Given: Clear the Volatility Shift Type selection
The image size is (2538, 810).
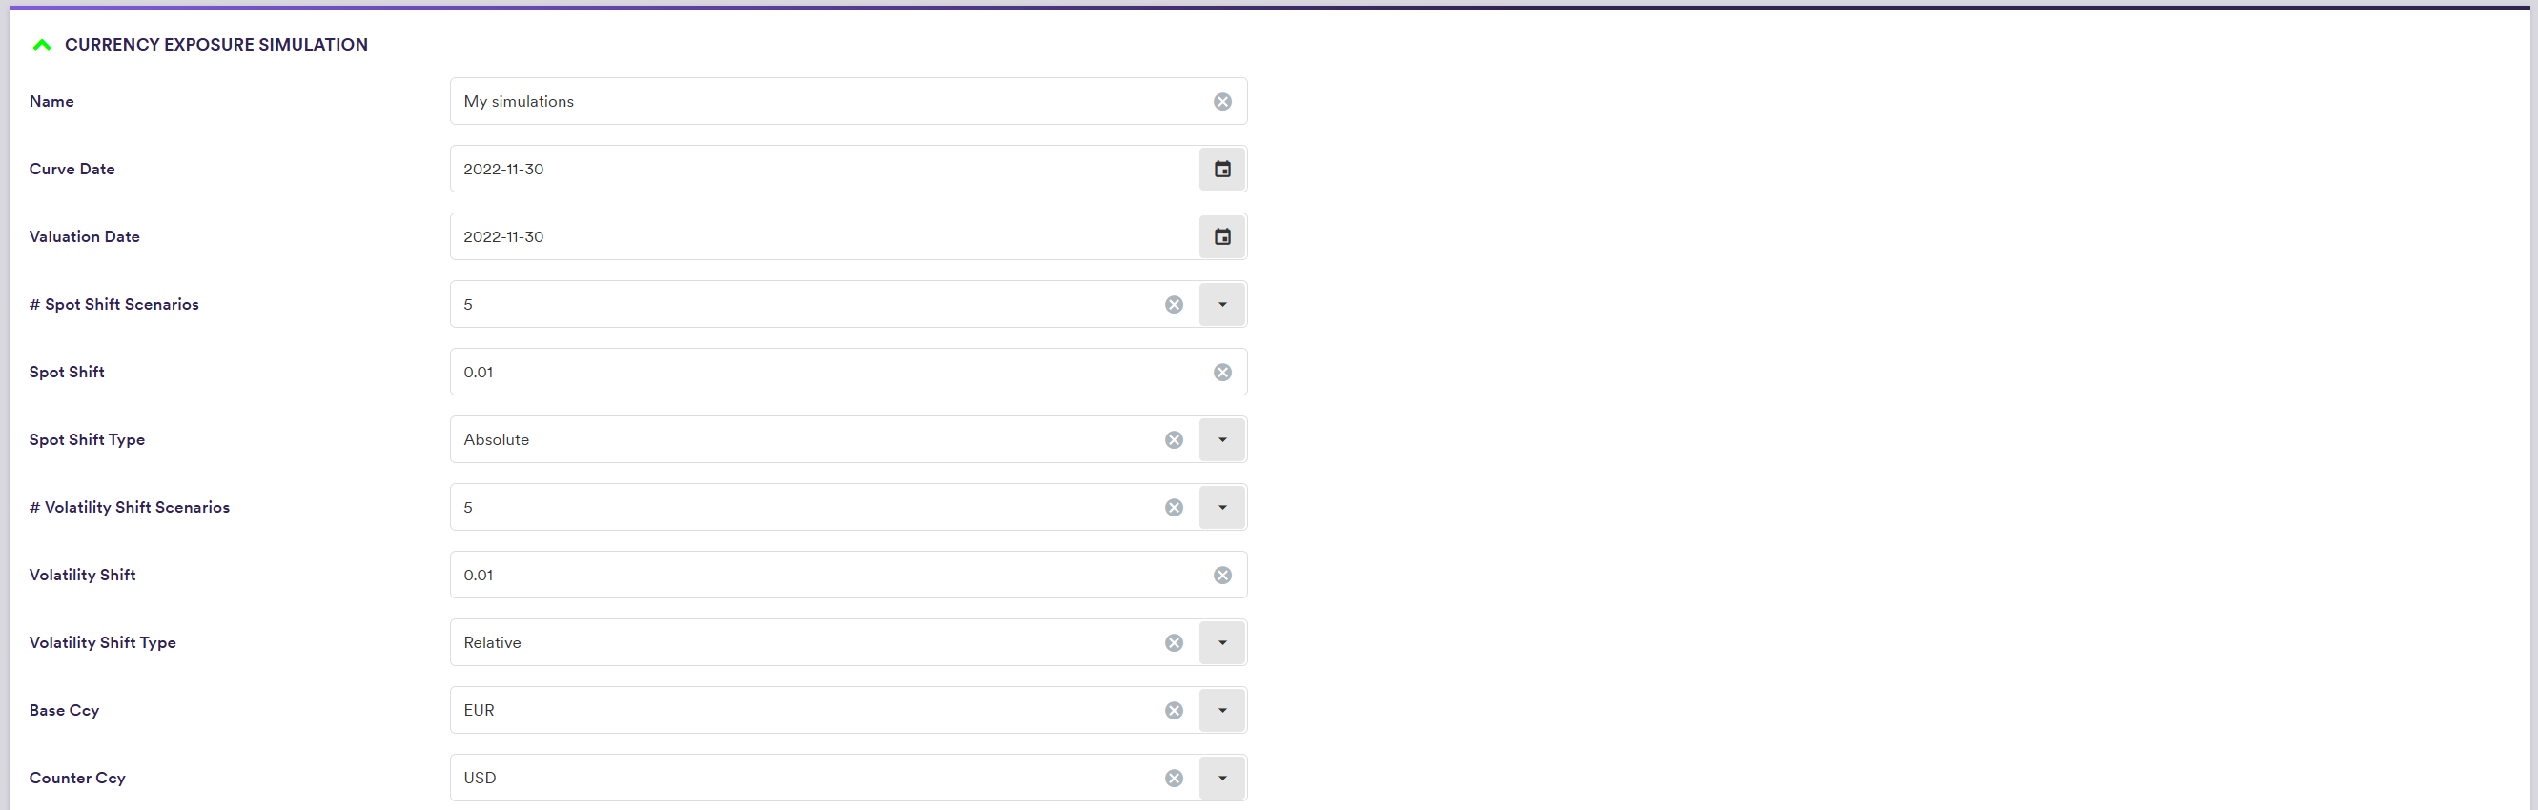Looking at the screenshot, I should (x=1174, y=642).
